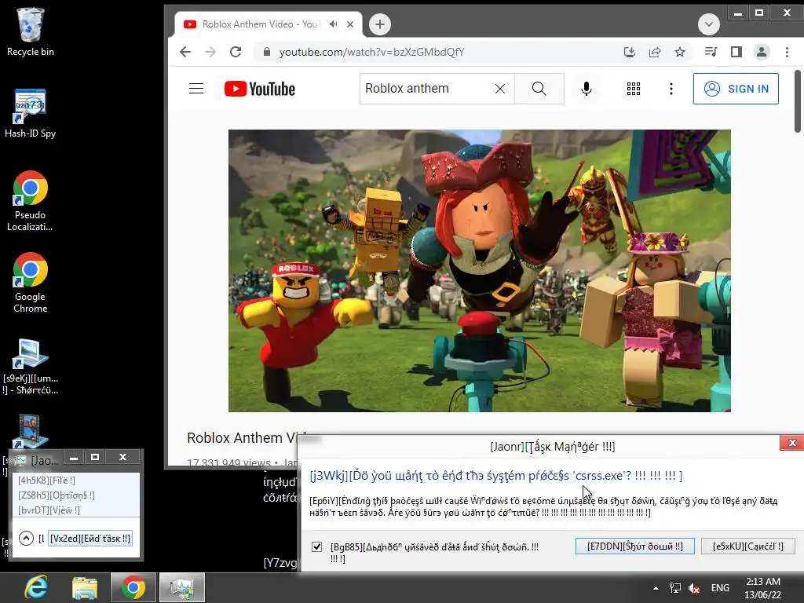This screenshot has height=603, width=804.
Task: Click the YouTube page vertical scrollbar
Action: click(798, 101)
